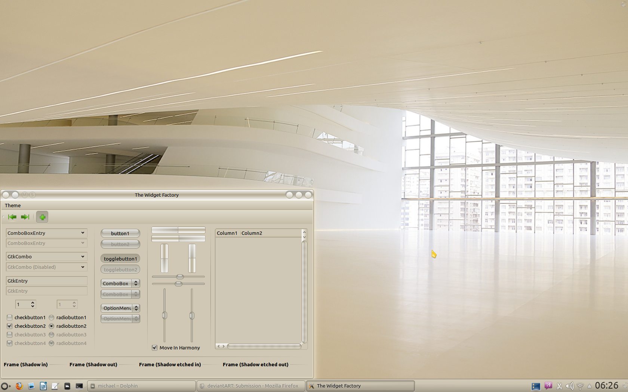The image size is (628, 392).
Task: Click the disabled button2
Action: pos(120,244)
